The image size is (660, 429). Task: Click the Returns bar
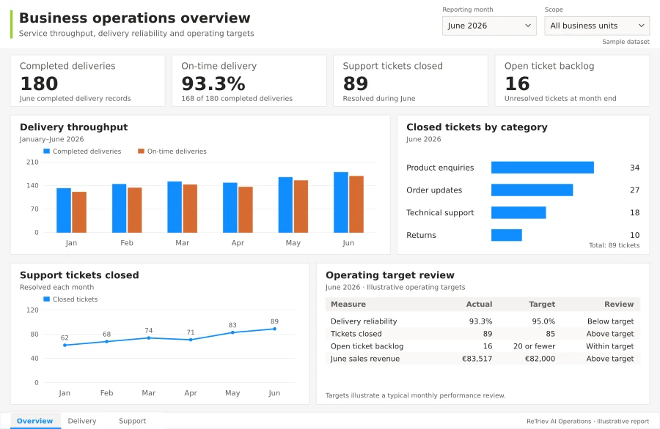506,235
